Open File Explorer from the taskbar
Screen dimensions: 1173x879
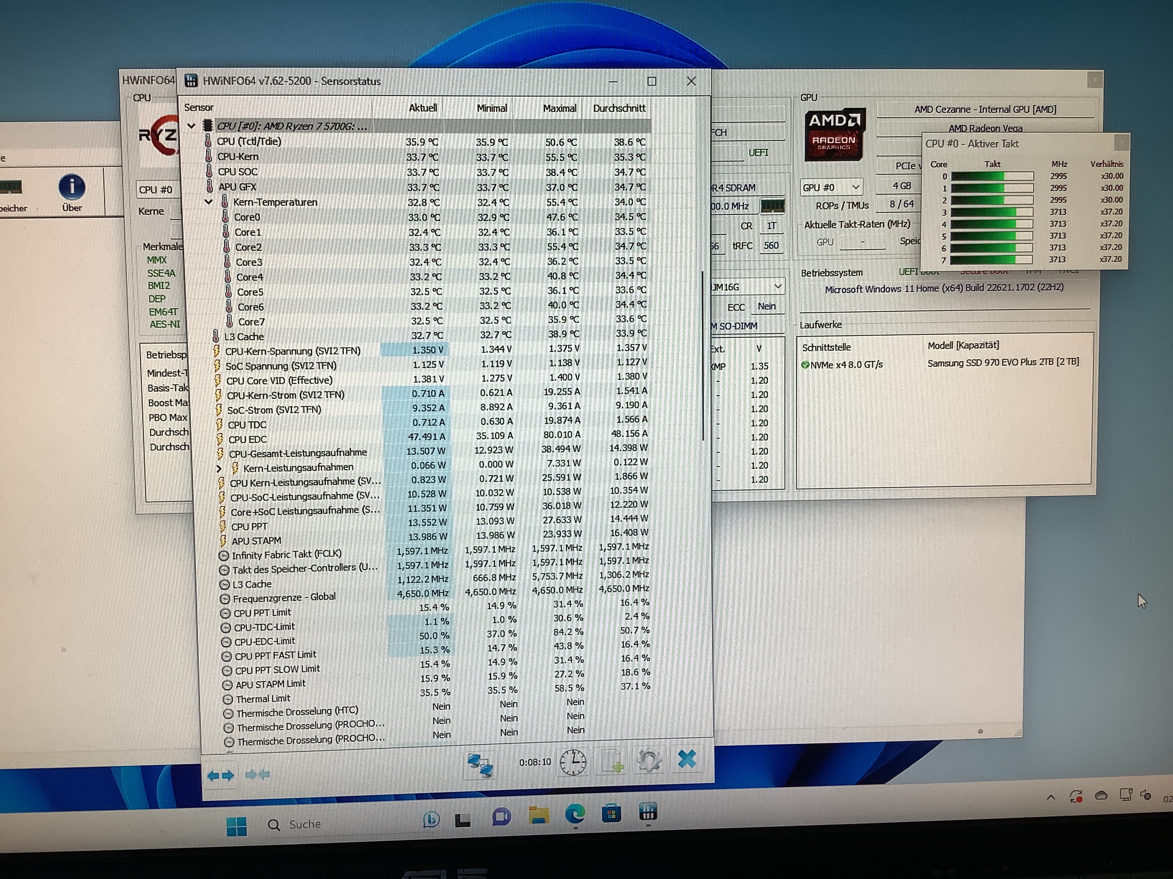coord(539,815)
